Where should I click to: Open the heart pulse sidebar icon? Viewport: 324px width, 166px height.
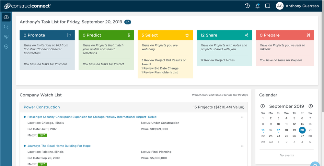(6, 37)
